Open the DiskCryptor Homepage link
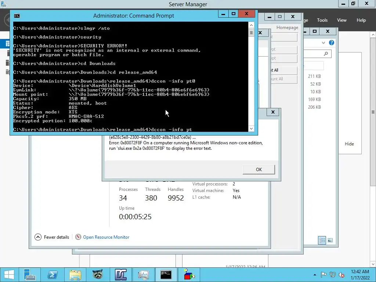Viewport: 376px width, 282px height. (x=287, y=28)
